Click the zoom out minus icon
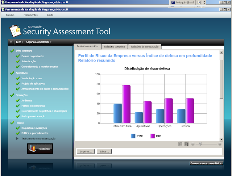Viewport: 232px width, 176px height. point(192,144)
